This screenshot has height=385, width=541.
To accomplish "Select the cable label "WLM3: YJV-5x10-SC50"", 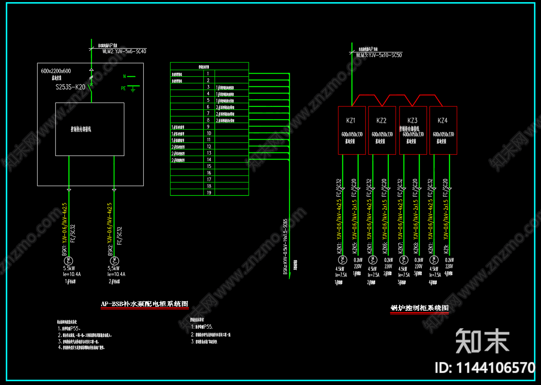I will tap(379, 55).
